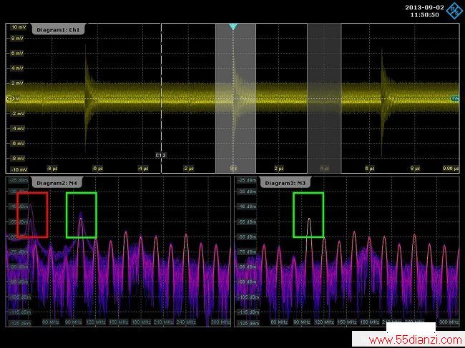465x348 pixels.
Task: Click the -6 µs time axis label
Action: pyautogui.click(x=97, y=169)
